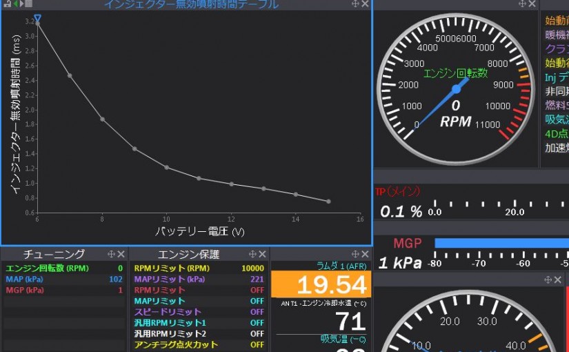Close the チューニング panel
Image resolution: width=569 pixels, height=352 pixels.
(x=121, y=254)
